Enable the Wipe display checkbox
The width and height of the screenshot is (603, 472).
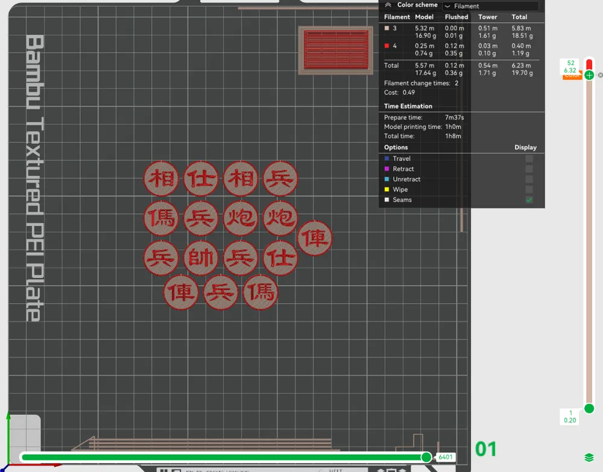529,189
